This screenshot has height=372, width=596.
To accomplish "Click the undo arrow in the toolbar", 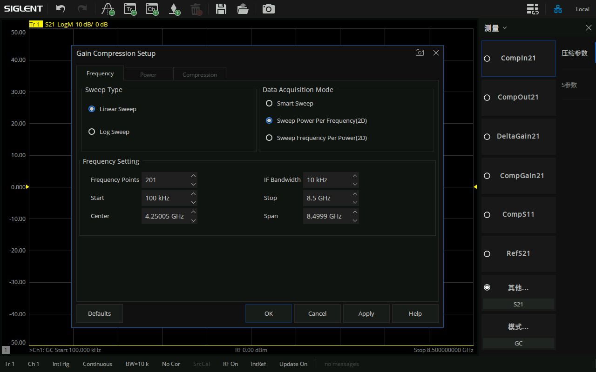I will click(61, 9).
